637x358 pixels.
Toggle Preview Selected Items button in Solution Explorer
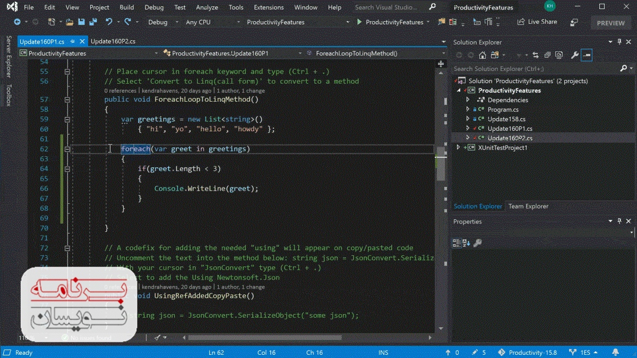coord(587,55)
